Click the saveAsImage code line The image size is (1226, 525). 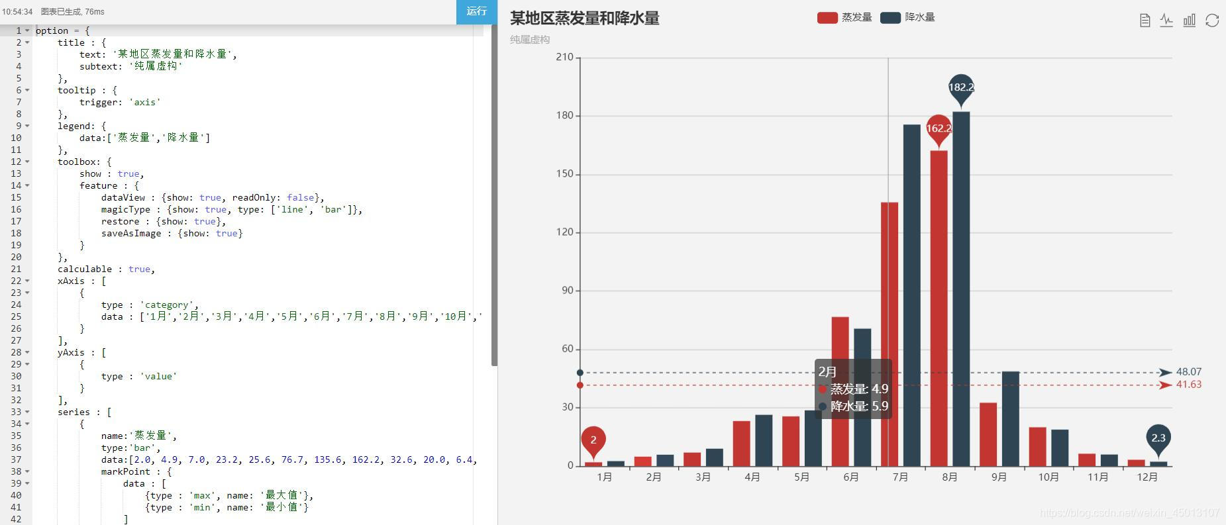172,233
